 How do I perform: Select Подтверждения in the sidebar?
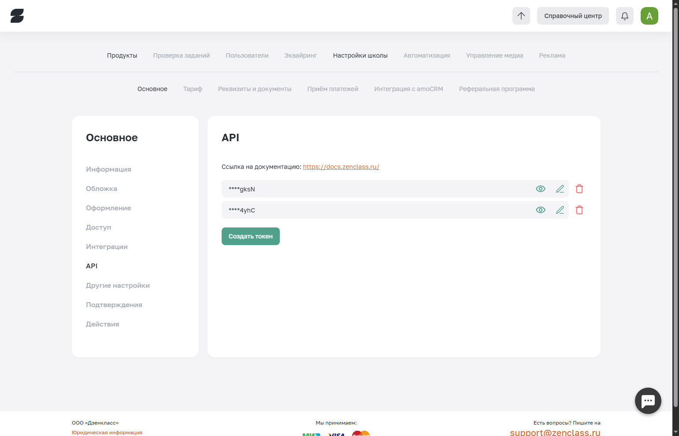[x=114, y=305]
